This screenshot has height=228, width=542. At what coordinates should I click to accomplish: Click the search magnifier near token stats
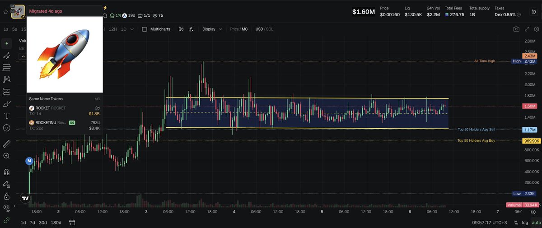point(105,15)
